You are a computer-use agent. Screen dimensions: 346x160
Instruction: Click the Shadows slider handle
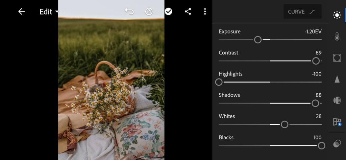pos(315,103)
